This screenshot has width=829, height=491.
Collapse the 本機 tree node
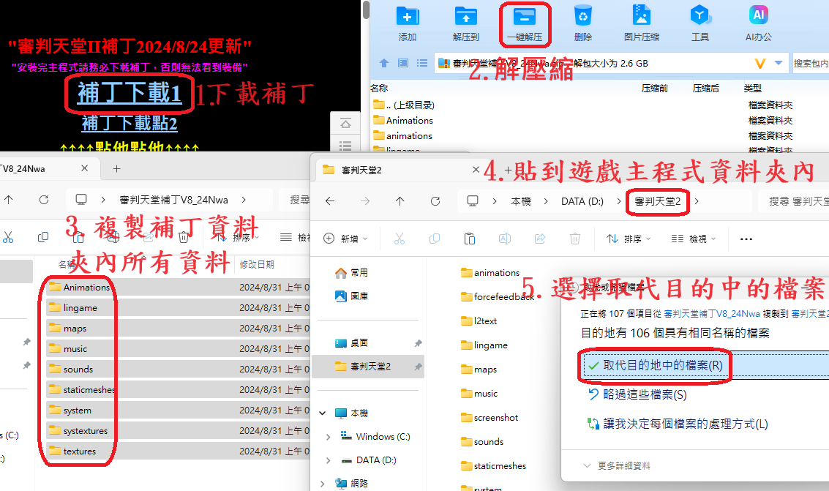tap(323, 413)
